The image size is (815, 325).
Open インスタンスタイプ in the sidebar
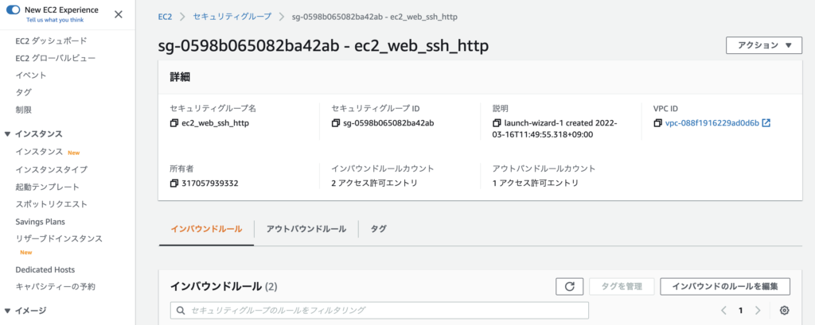[x=52, y=170]
